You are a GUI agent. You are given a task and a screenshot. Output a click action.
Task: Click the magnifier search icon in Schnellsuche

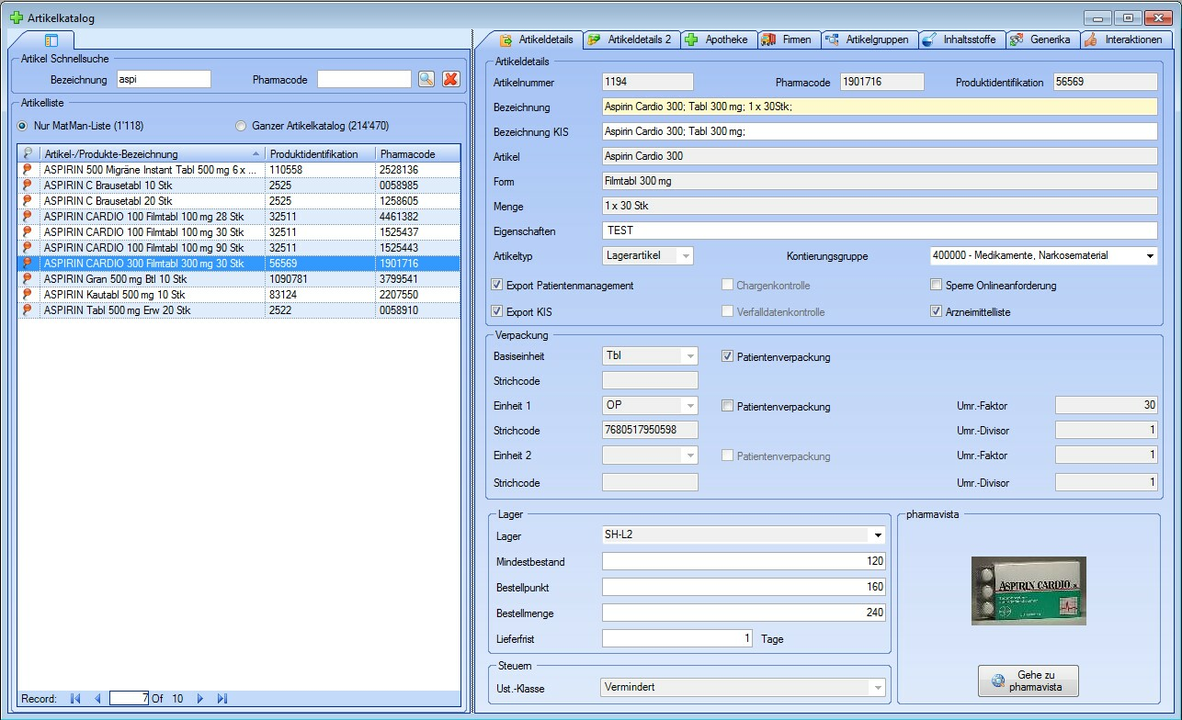pyautogui.click(x=426, y=80)
